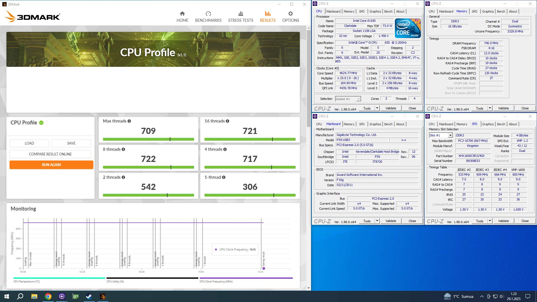This screenshot has width=537, height=302.
Task: Click COMPARE RESULT ONLINE
Action: click(x=50, y=154)
